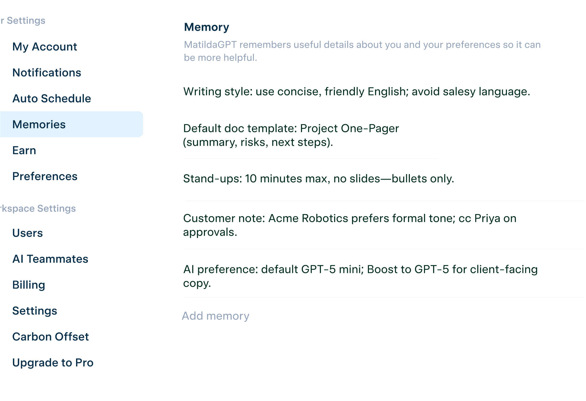Click the MatildaGPT memory description text
Viewport: 586px width, 401px height.
[x=362, y=51]
